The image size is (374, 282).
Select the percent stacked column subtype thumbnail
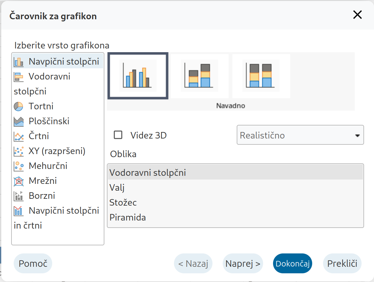[x=261, y=76]
